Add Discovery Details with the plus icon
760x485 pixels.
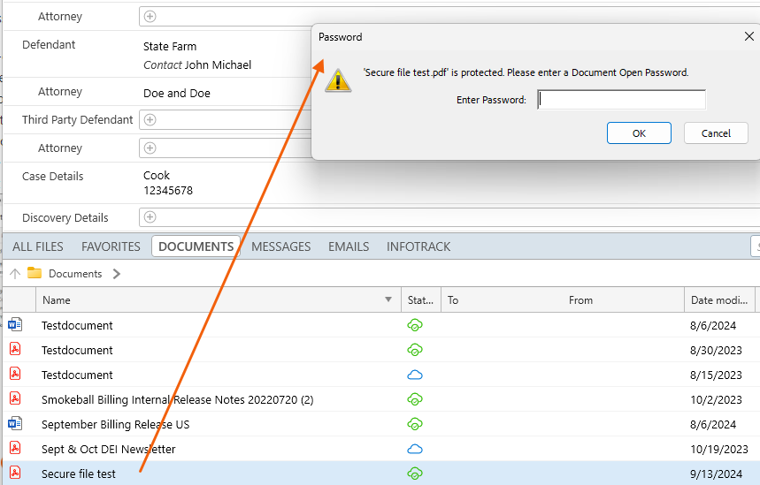click(x=150, y=216)
